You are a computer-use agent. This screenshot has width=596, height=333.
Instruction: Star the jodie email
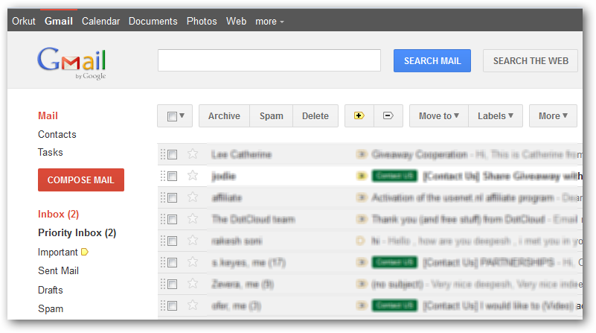point(193,176)
